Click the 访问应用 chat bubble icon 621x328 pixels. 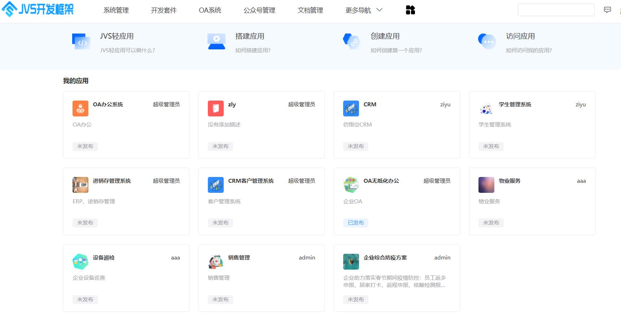487,41
